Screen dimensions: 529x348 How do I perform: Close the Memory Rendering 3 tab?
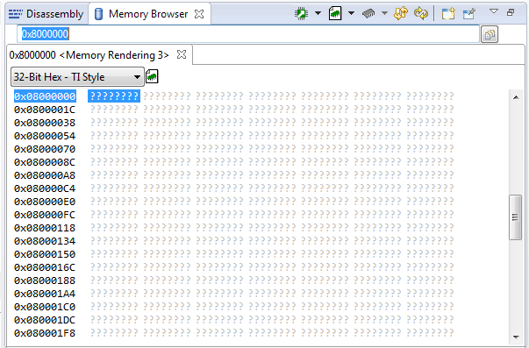[182, 54]
